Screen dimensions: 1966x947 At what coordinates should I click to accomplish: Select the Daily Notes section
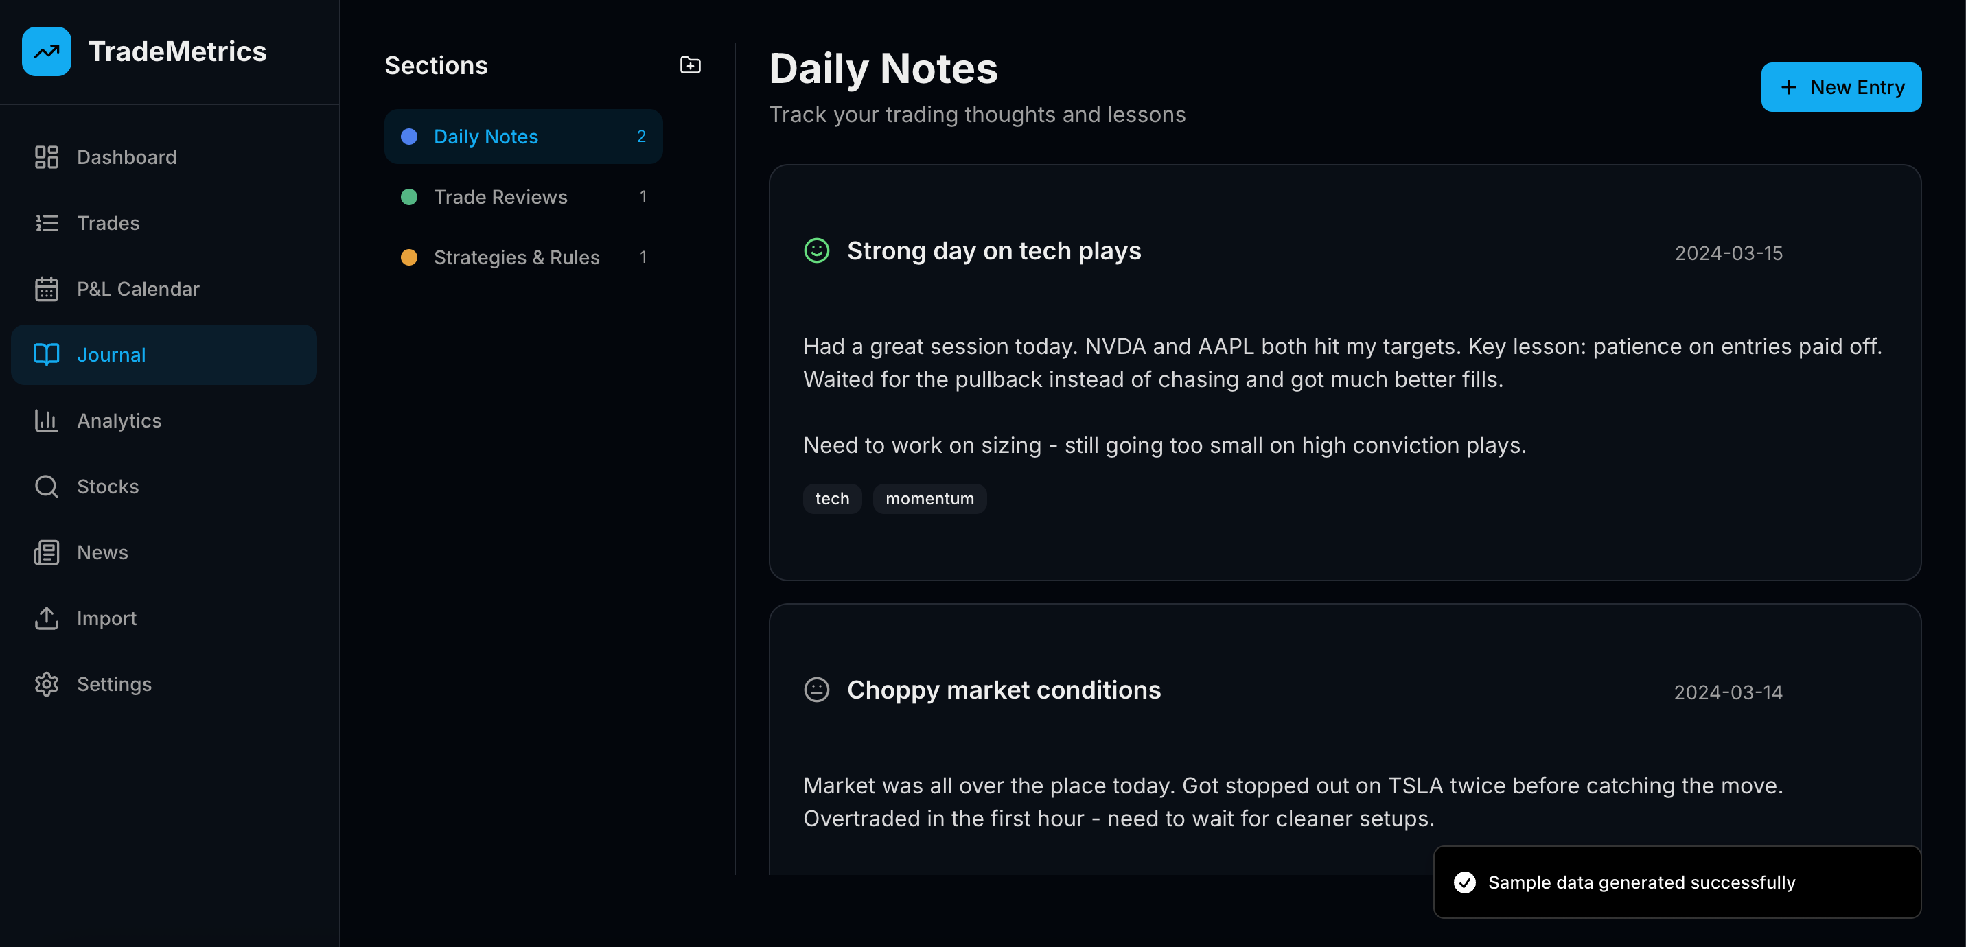pos(486,136)
